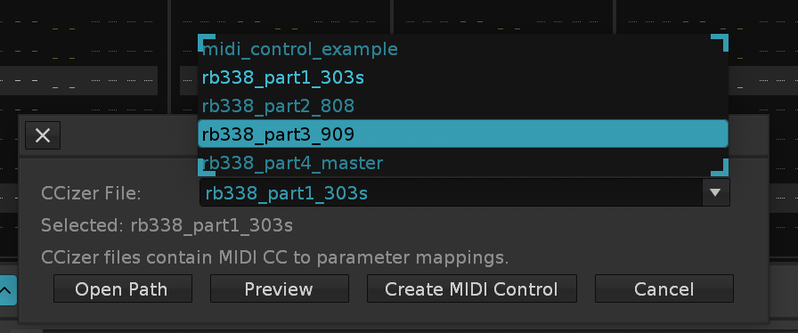
Task: Click Create MIDI Control
Action: [472, 288]
